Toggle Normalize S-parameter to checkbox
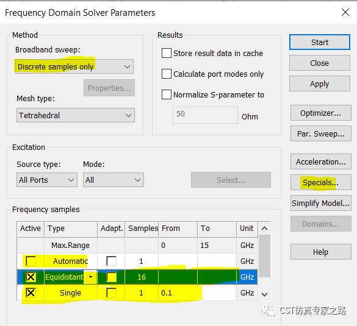Image resolution: width=357 pixels, height=326 pixels. pyautogui.click(x=167, y=94)
